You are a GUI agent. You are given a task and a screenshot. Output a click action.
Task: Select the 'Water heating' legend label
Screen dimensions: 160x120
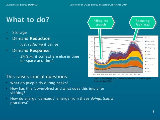150,41
